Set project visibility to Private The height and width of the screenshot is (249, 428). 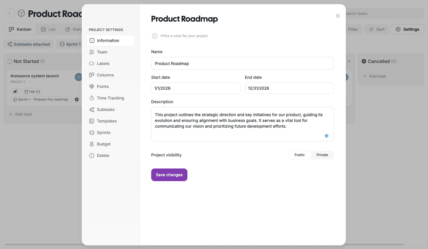click(x=322, y=155)
